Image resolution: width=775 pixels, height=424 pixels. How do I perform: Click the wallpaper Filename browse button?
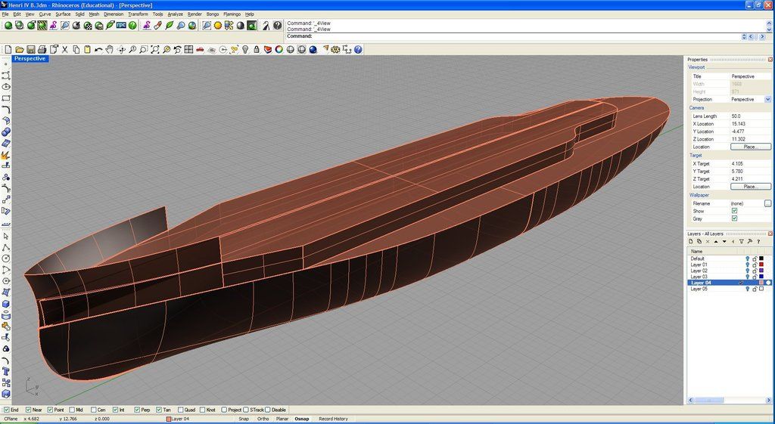point(767,203)
